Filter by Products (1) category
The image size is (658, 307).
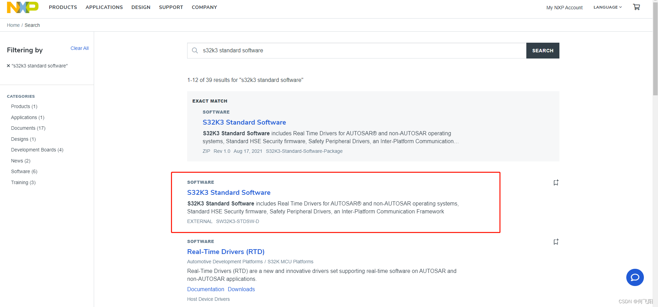(x=24, y=106)
